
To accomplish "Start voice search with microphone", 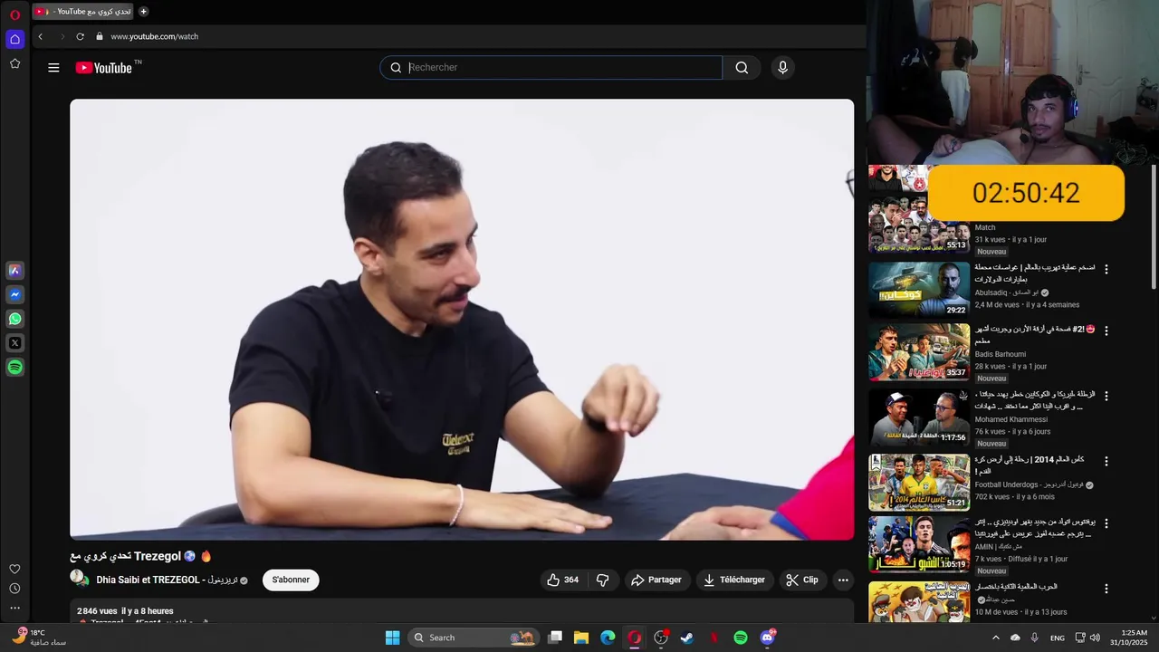I will pos(782,67).
